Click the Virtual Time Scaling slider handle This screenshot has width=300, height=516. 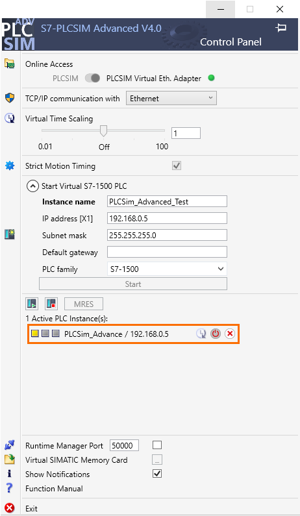click(103, 130)
